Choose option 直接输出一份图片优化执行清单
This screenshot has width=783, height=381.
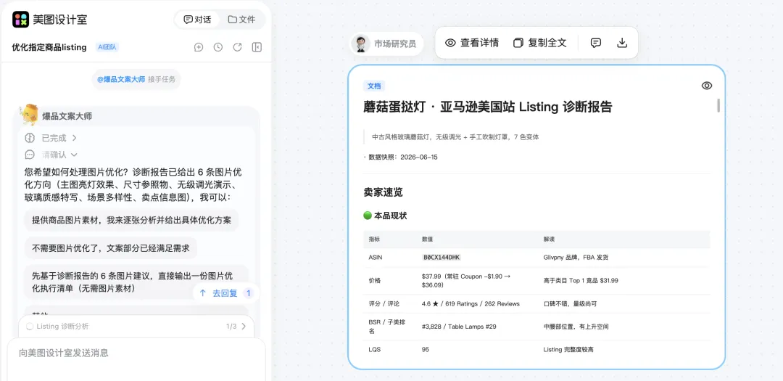136,282
